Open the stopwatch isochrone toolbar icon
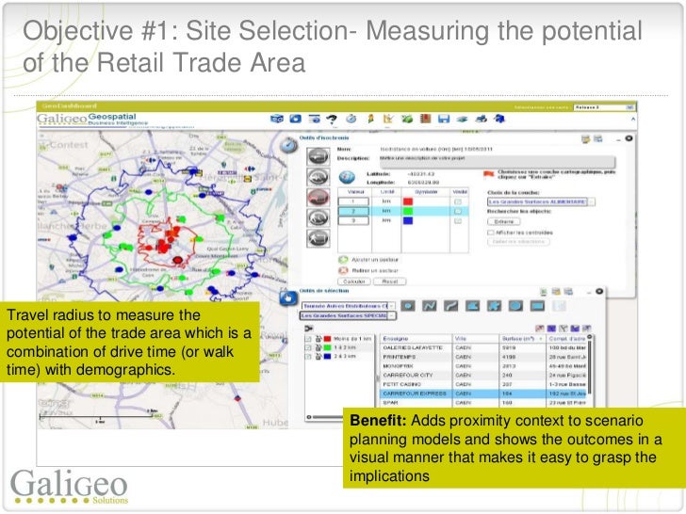Image resolution: width=686 pixels, height=514 pixels. click(x=351, y=119)
